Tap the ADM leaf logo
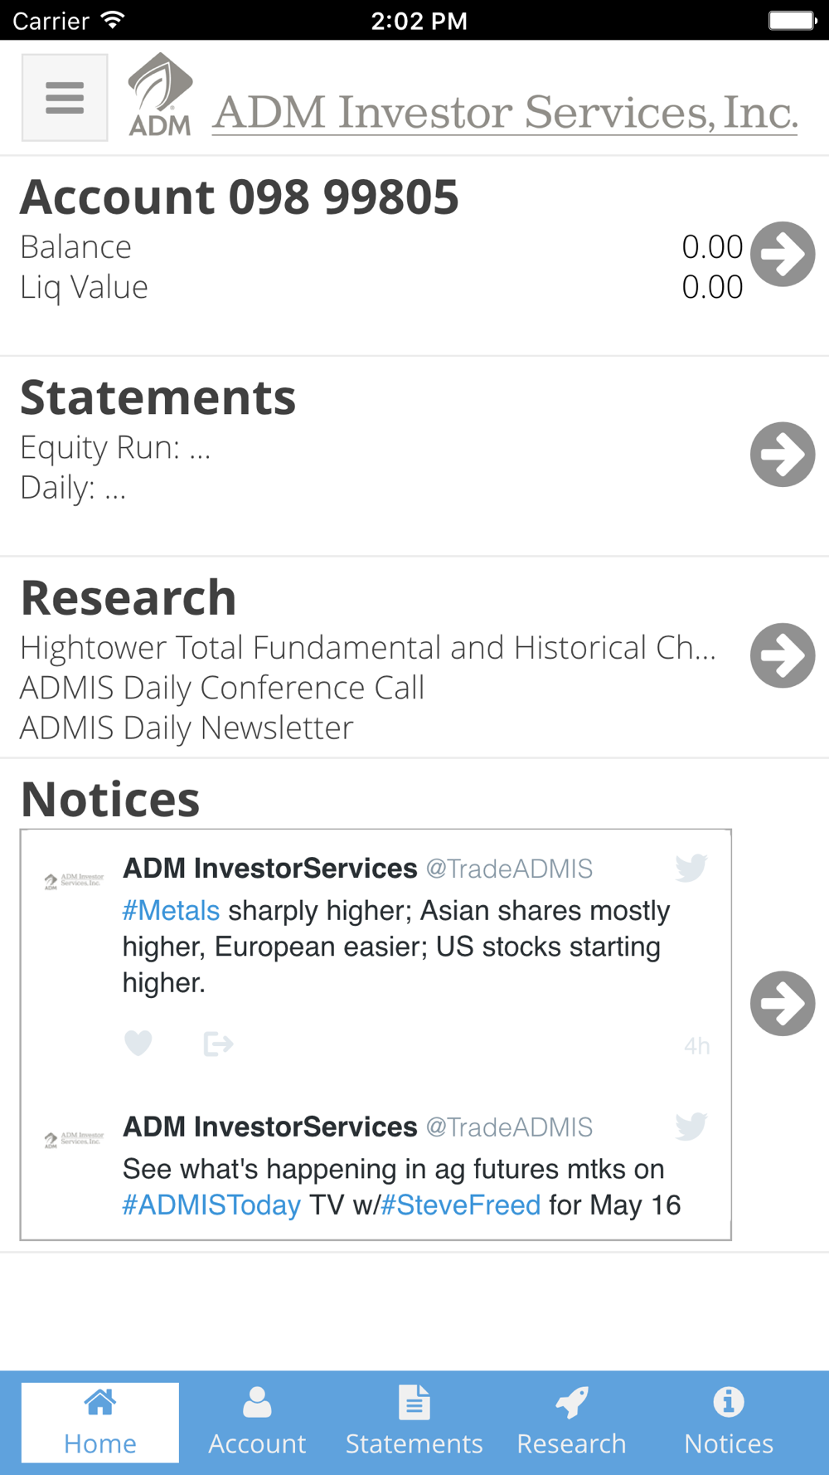 [x=160, y=95]
